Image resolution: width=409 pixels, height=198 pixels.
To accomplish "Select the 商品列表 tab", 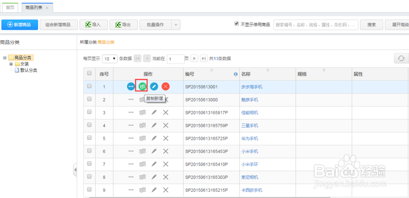I will point(34,7).
